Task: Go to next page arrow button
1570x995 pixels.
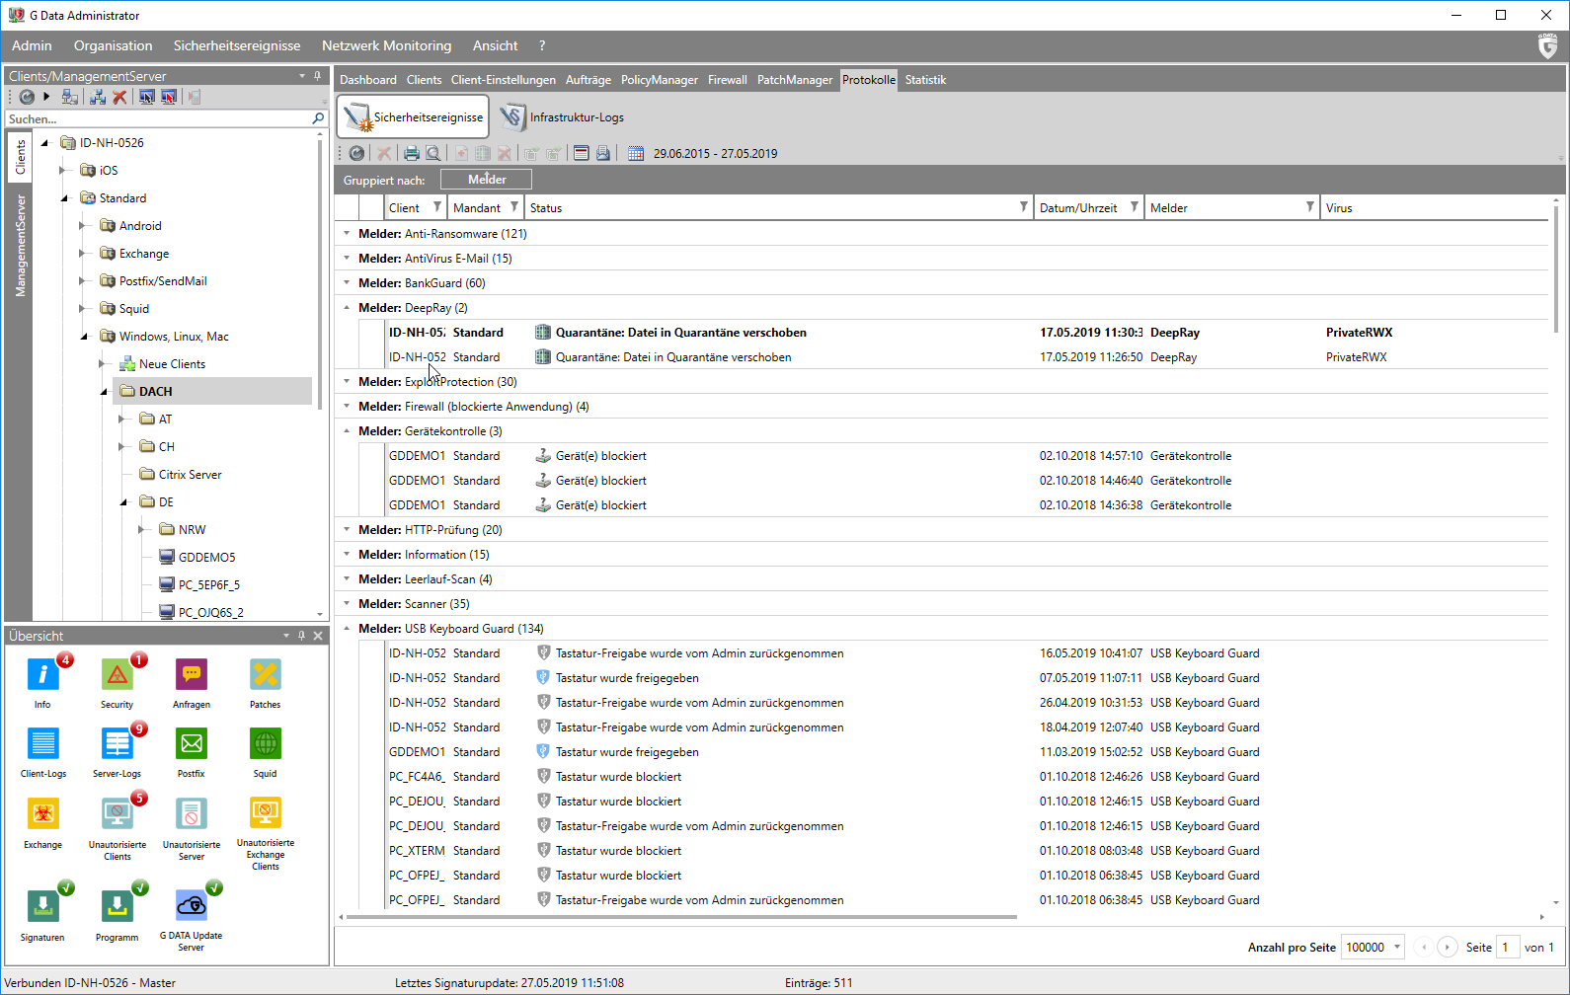Action: [1447, 947]
